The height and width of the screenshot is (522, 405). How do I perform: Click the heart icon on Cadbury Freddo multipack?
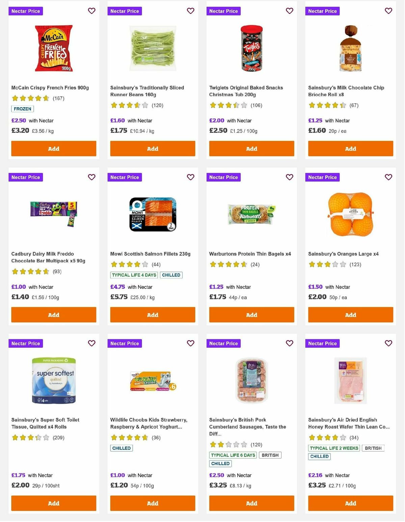(x=91, y=177)
